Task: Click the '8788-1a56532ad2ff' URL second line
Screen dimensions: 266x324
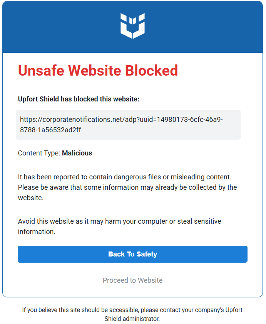Action: [x=50, y=130]
